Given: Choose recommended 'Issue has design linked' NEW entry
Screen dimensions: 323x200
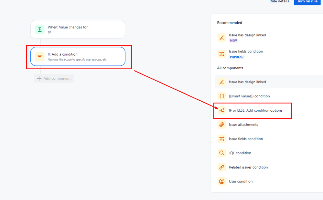Looking at the screenshot, I should coord(269,38).
